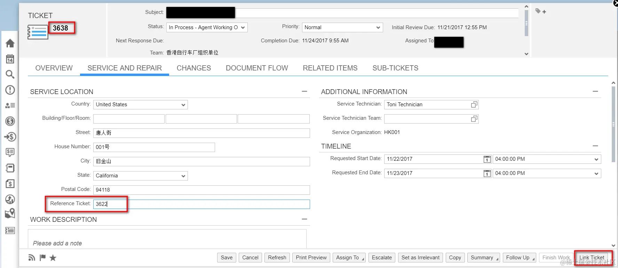Open value help for Service Technician field
The image size is (618, 268).
474,104
